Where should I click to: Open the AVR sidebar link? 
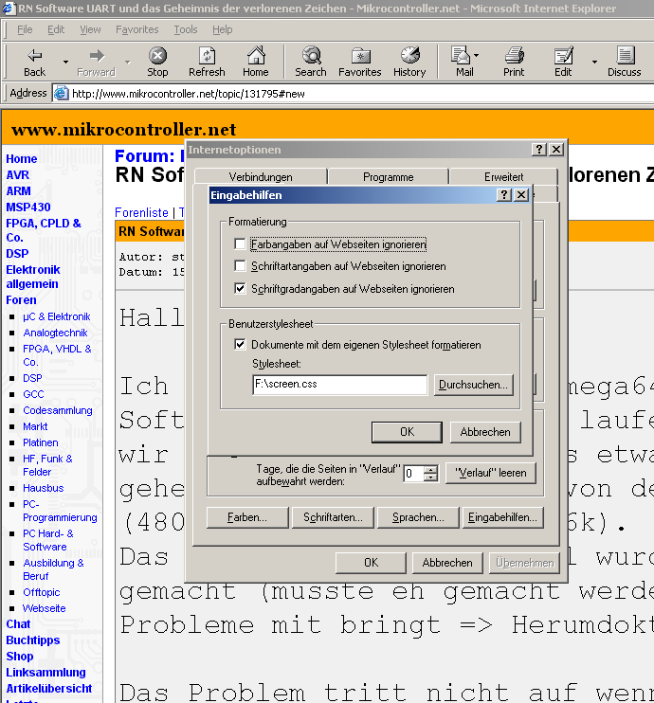click(x=17, y=175)
